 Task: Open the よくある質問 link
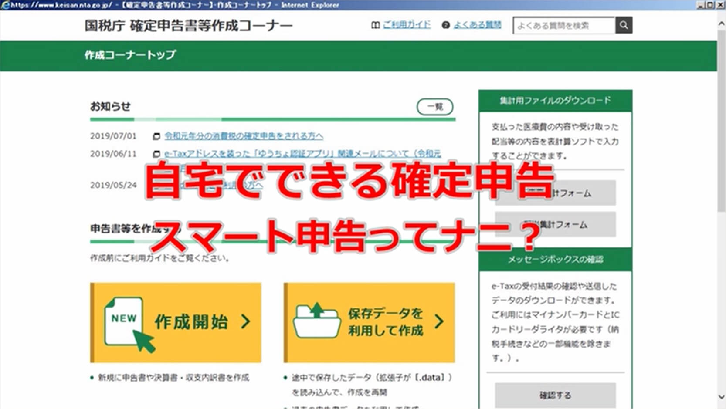coord(477,25)
